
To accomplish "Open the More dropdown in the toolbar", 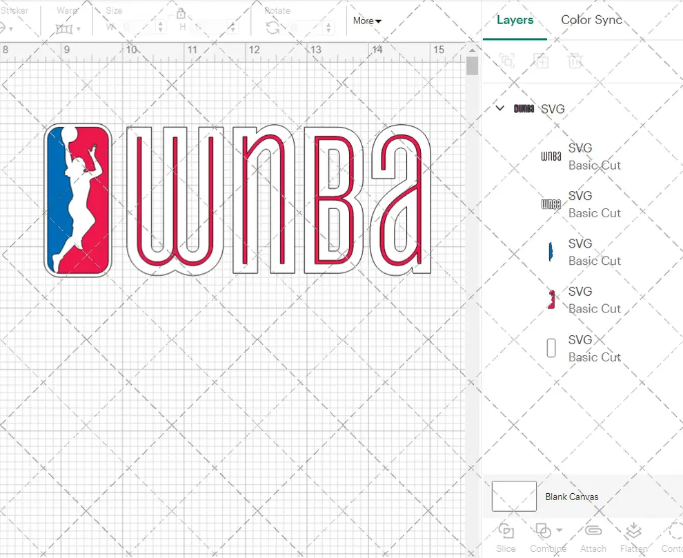I will click(x=366, y=21).
